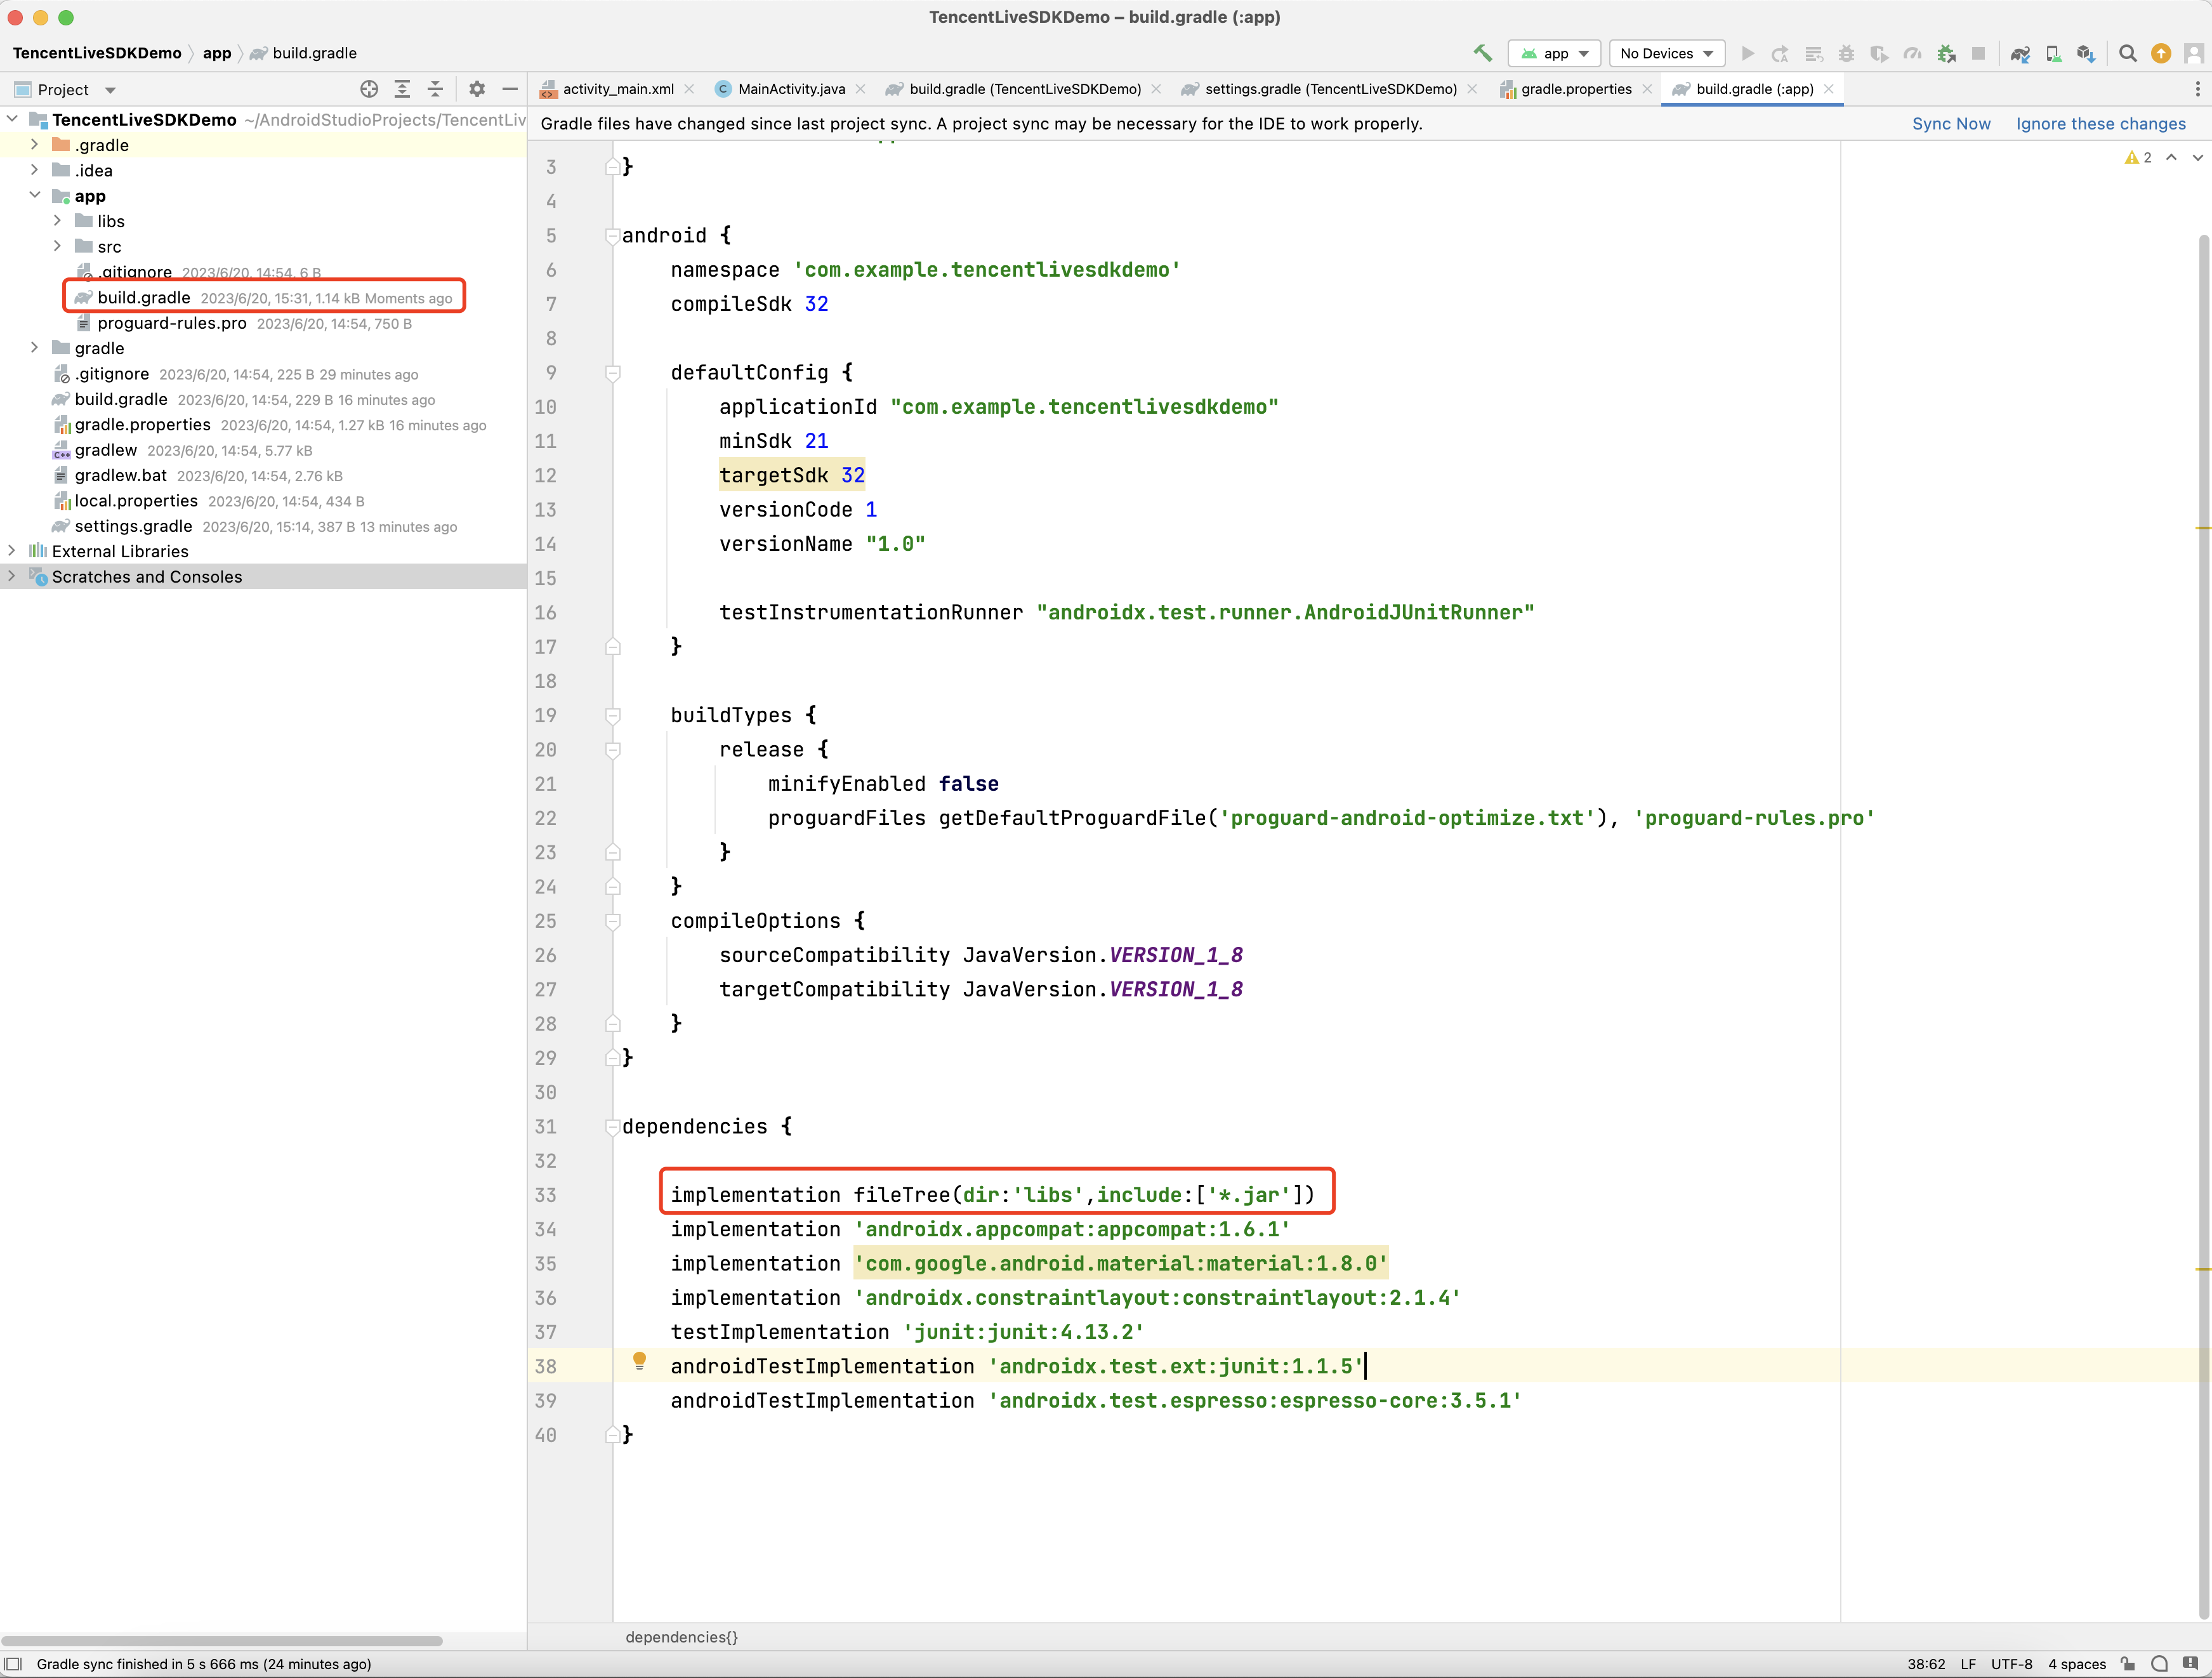
Task: Click the project panel horizontal scrollbar
Action: [222, 1640]
